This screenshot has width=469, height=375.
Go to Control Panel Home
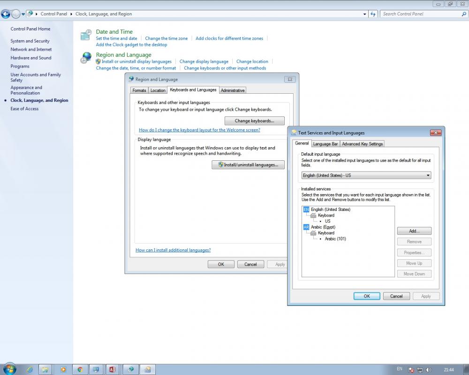[30, 29]
